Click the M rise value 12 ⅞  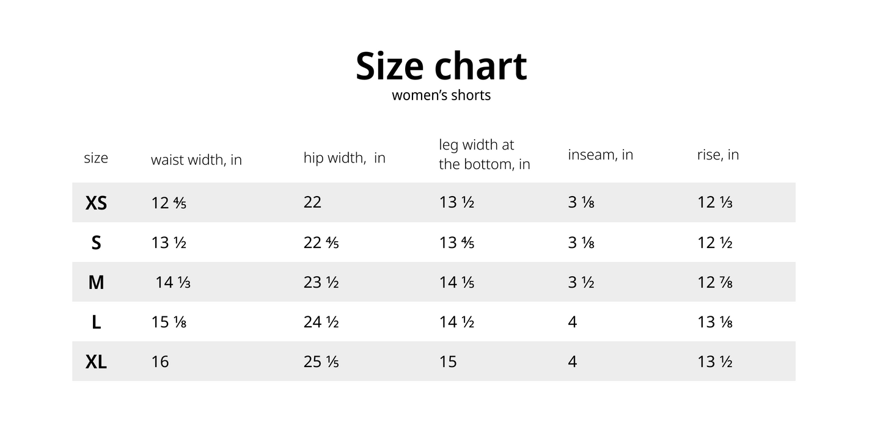pyautogui.click(x=714, y=282)
